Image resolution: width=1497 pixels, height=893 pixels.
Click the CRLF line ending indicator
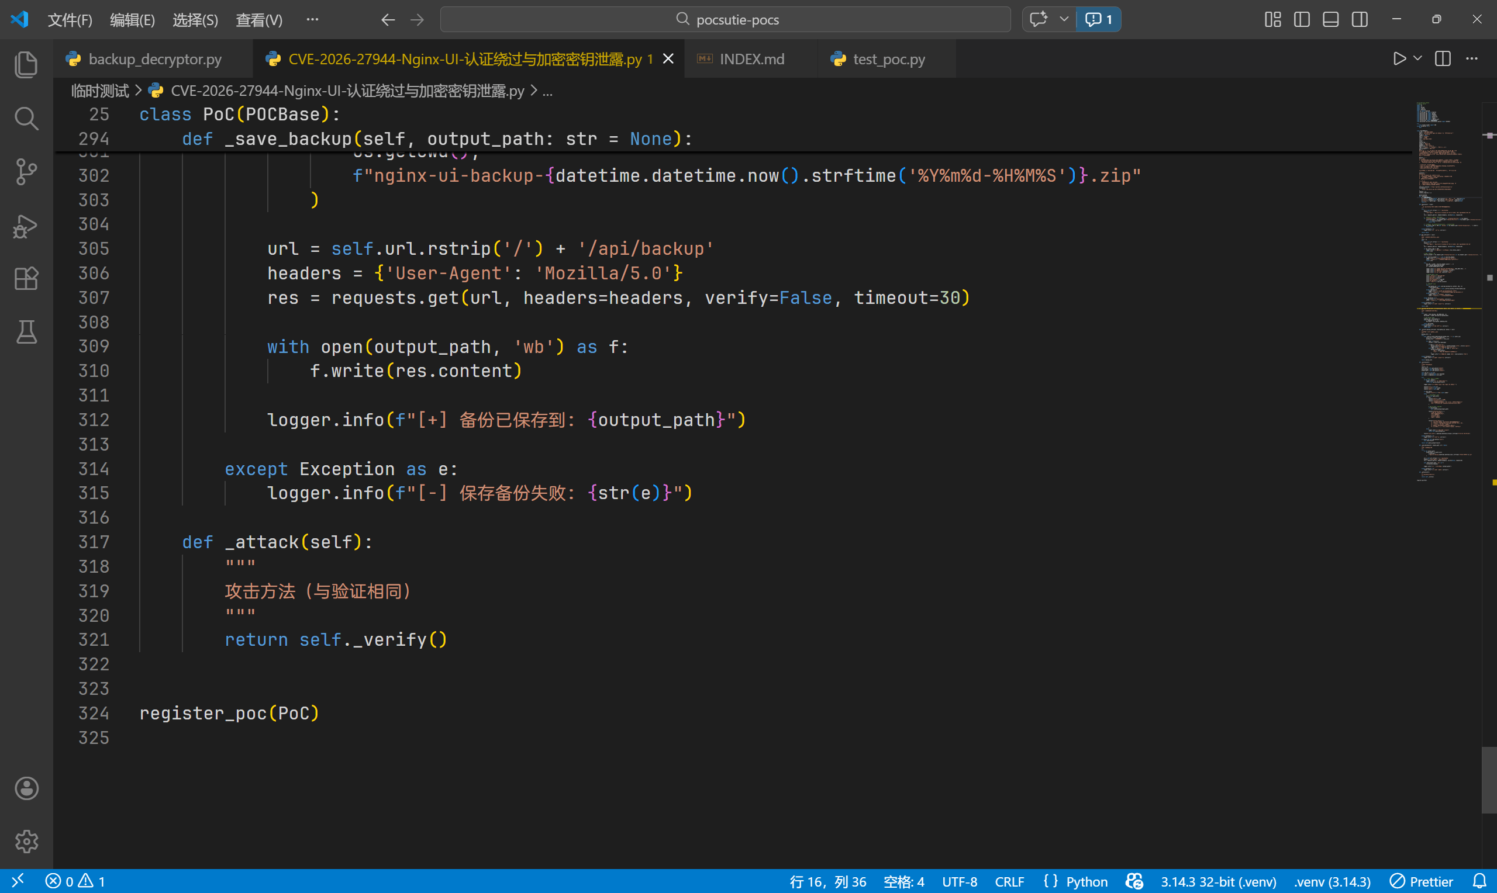click(1009, 881)
